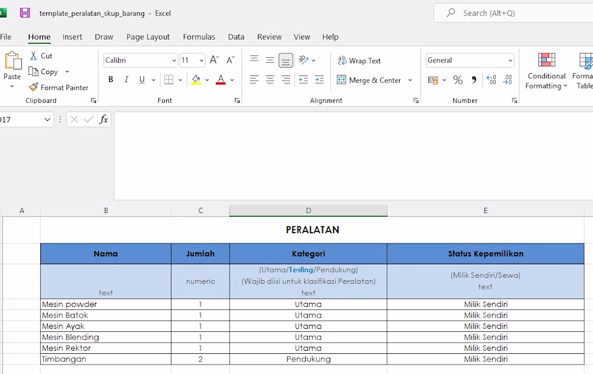Open the File tab
The image size is (593, 374).
click(6, 37)
